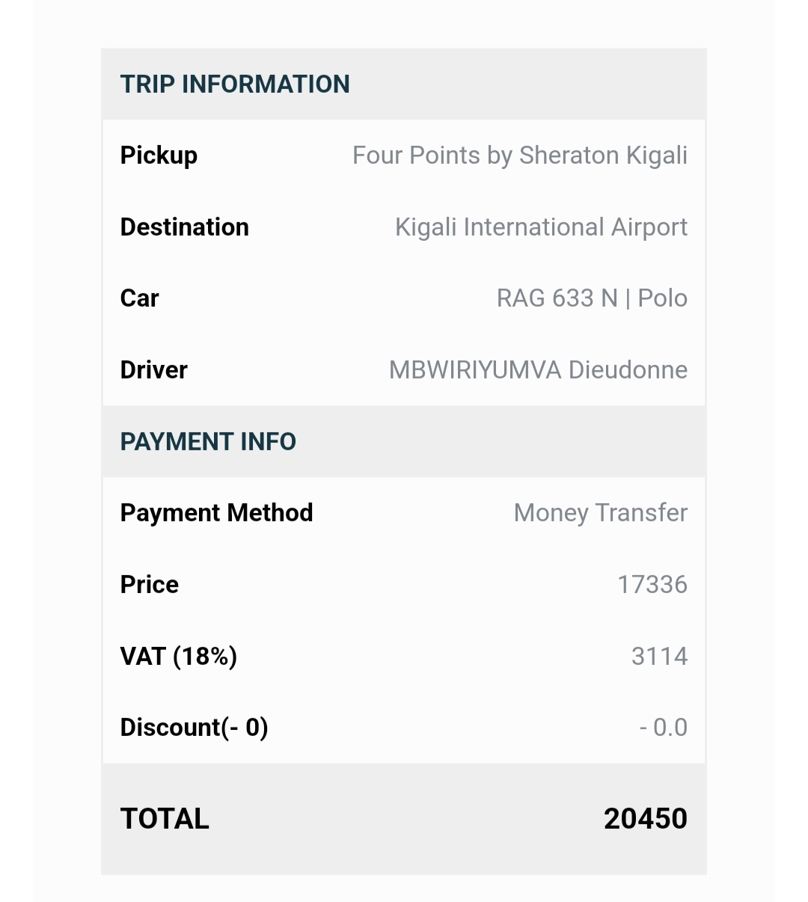The height and width of the screenshot is (902, 808).
Task: Click driver name MBWIRIYUMVA Dieudonne
Action: coord(538,369)
